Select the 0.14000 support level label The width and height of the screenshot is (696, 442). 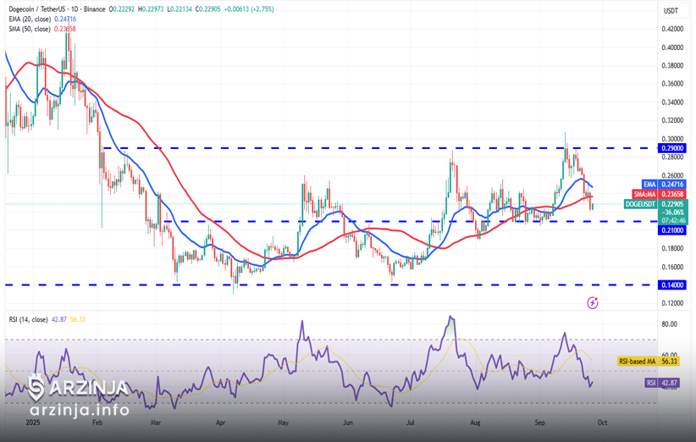(x=671, y=285)
